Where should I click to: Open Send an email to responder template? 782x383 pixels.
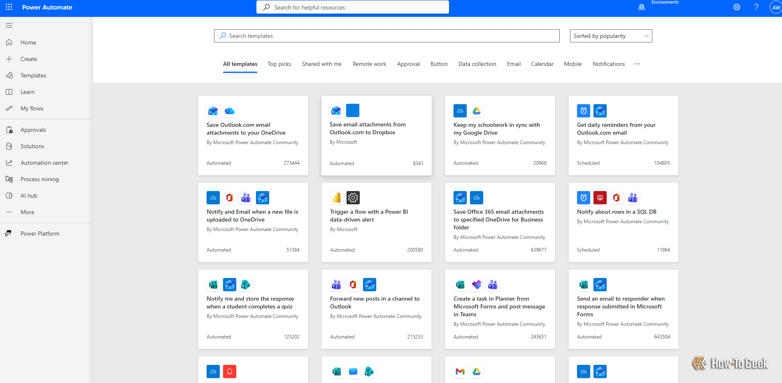coord(624,309)
